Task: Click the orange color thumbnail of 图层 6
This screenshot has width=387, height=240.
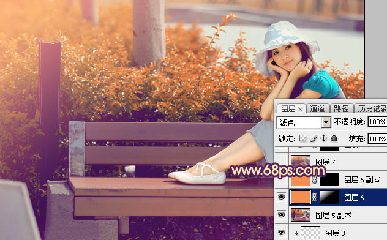Action: pos(301,197)
